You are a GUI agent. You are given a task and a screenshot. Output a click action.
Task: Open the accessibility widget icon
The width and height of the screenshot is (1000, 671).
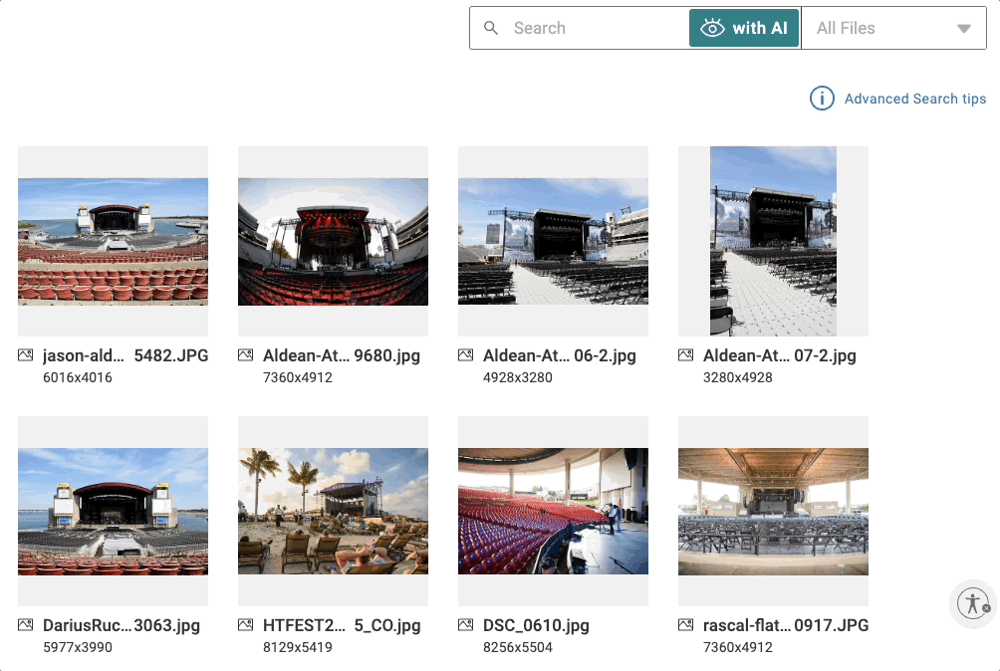[973, 603]
